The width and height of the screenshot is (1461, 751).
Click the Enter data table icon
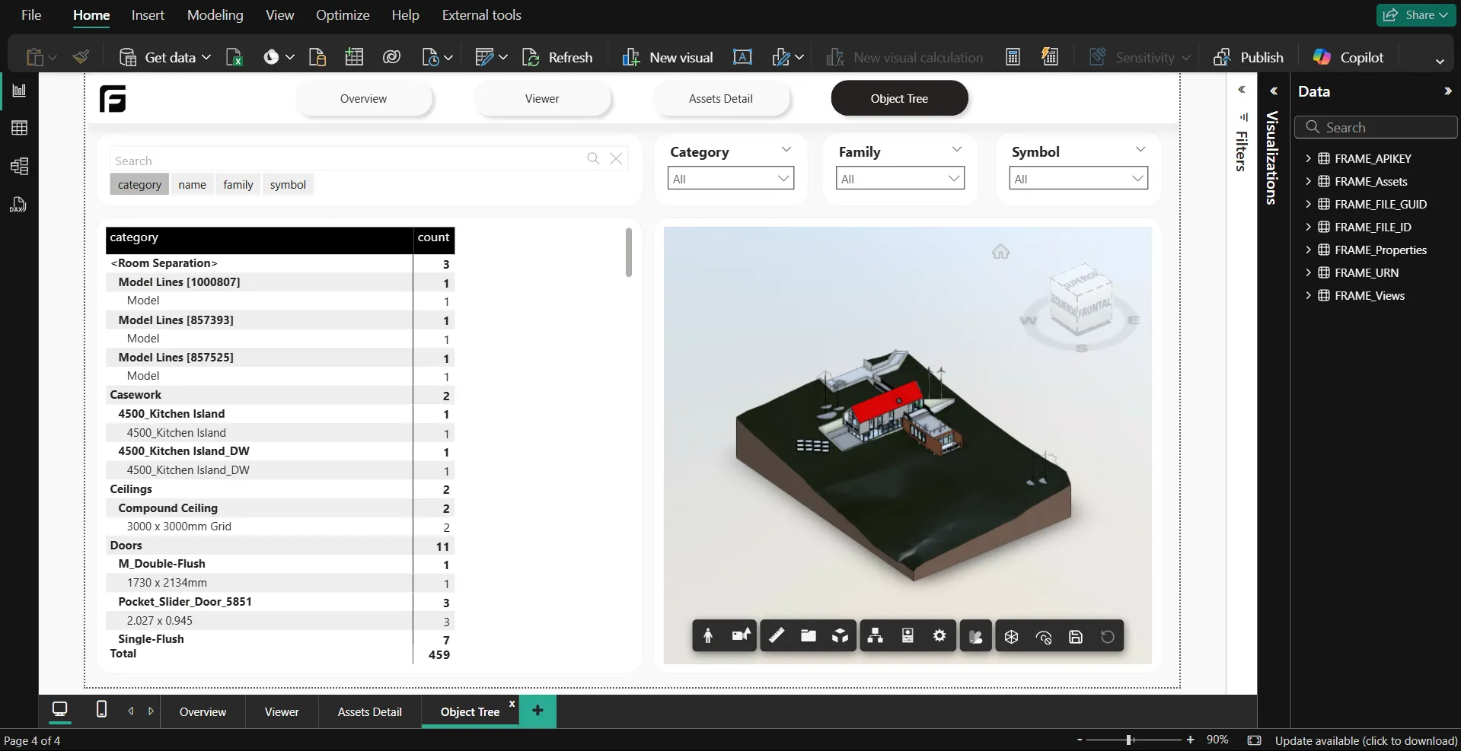pyautogui.click(x=354, y=57)
